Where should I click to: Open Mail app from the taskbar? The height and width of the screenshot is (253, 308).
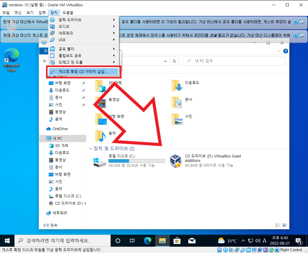pyautogui.click(x=192, y=241)
